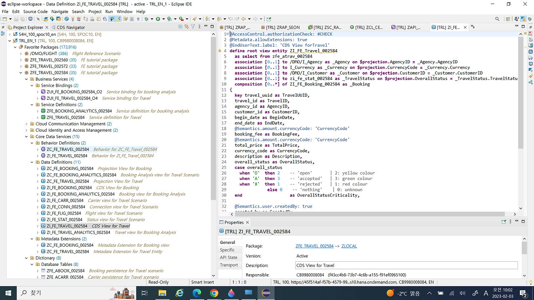
Task: Click the green Run button in toolbar
Action: tap(158, 19)
